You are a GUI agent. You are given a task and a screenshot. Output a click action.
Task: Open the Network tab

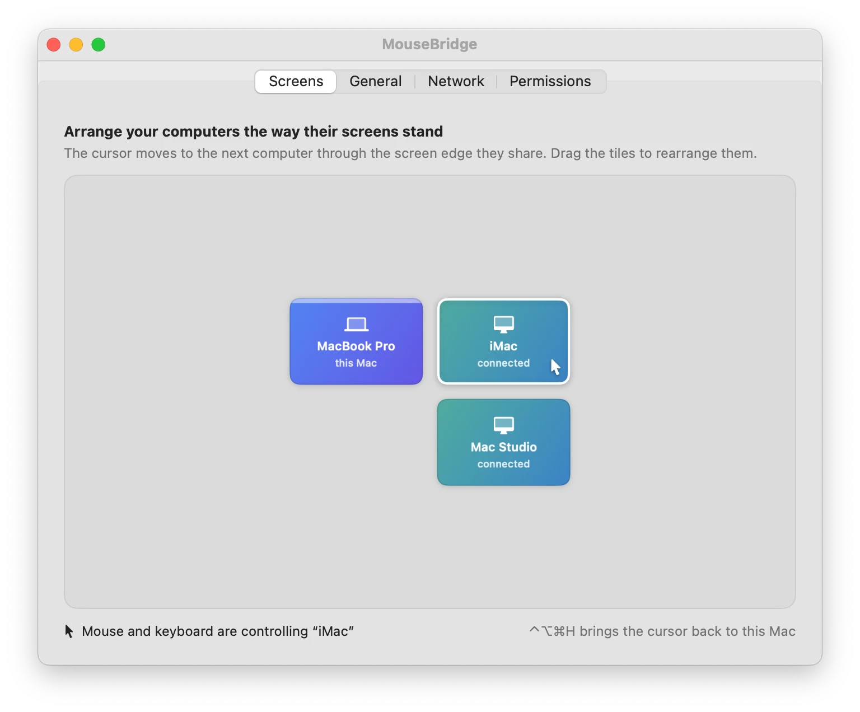456,82
